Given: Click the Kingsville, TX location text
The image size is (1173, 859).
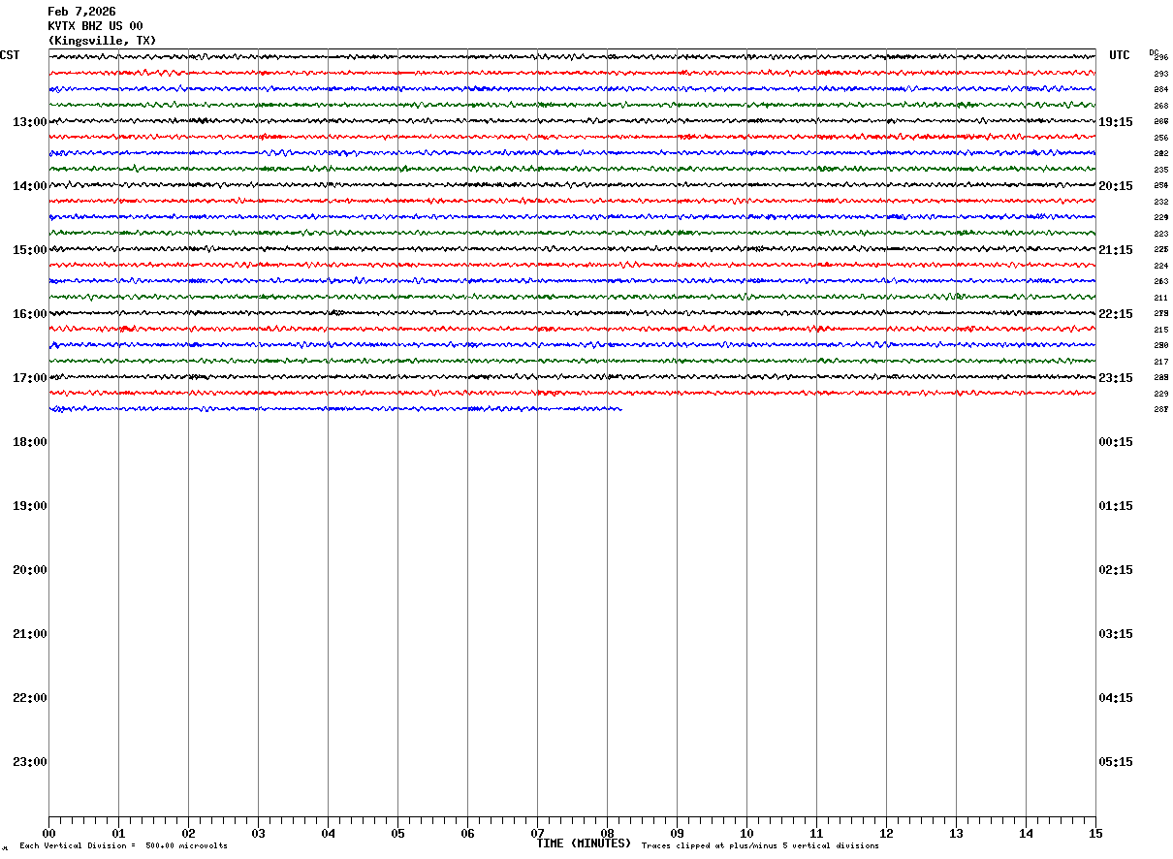Looking at the screenshot, I should (102, 41).
